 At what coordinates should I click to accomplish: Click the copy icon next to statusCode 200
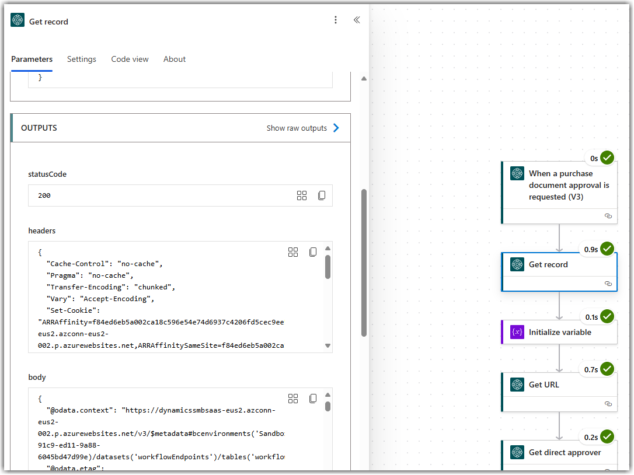[x=322, y=195]
